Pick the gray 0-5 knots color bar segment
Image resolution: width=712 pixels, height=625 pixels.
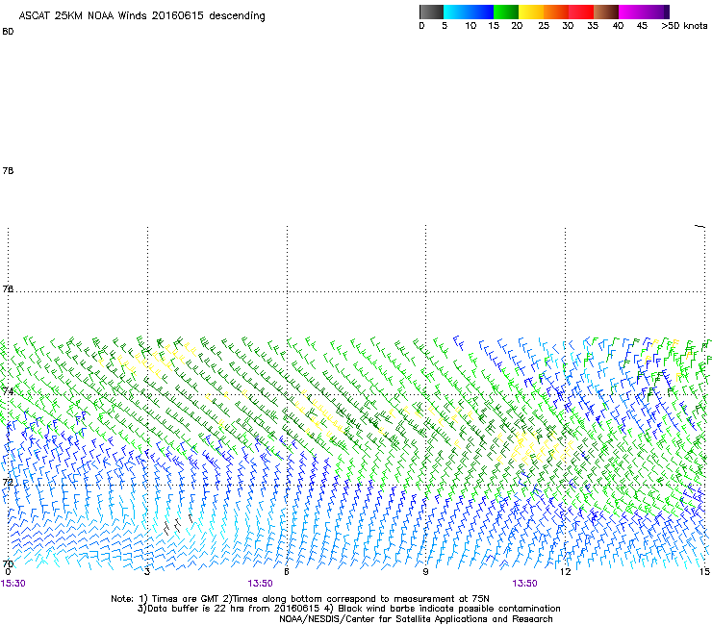tap(431, 12)
